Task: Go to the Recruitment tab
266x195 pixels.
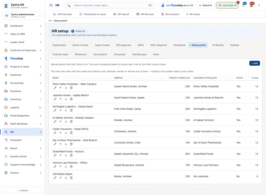Action: tap(170, 14)
